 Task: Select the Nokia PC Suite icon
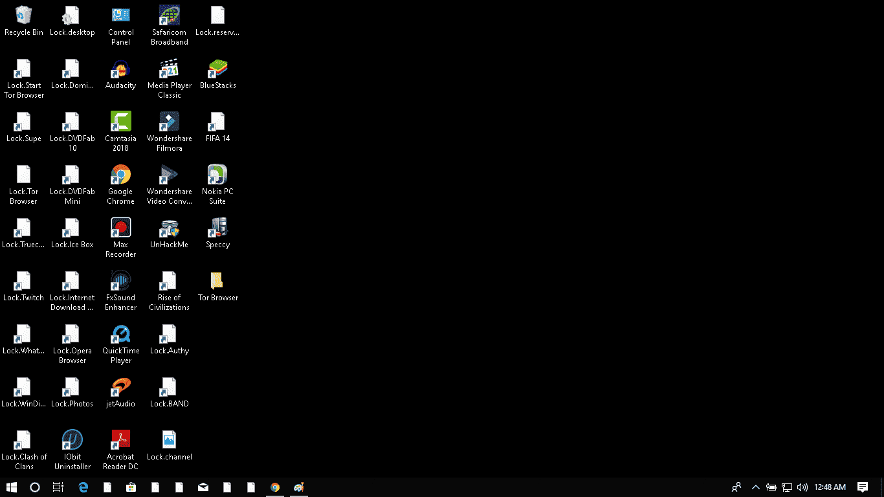[217, 185]
